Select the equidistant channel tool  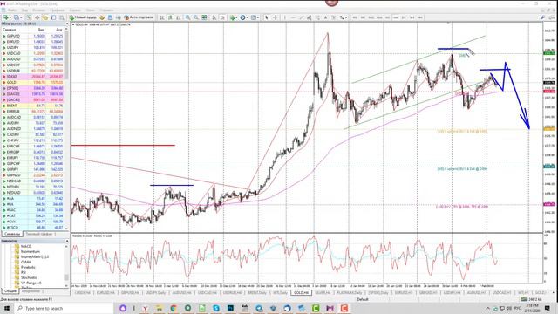310,17
